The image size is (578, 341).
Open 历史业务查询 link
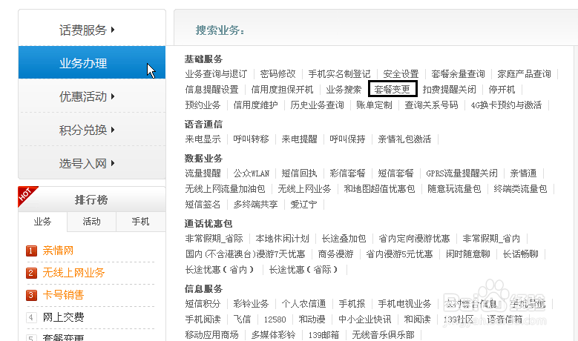tap(317, 105)
